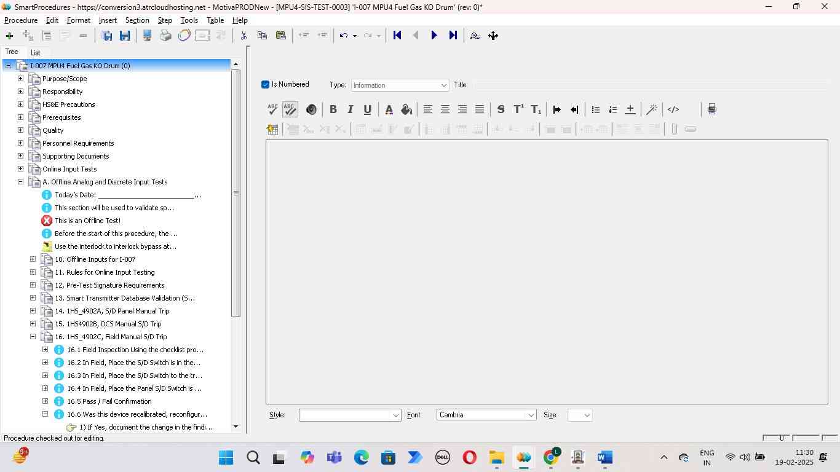The image size is (840, 472).
Task: Click the insert table icon
Action: click(272, 129)
